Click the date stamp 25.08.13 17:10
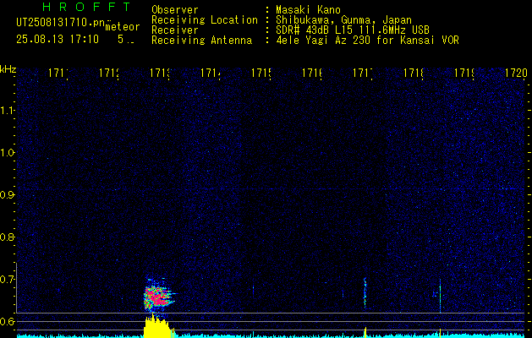 [58, 40]
